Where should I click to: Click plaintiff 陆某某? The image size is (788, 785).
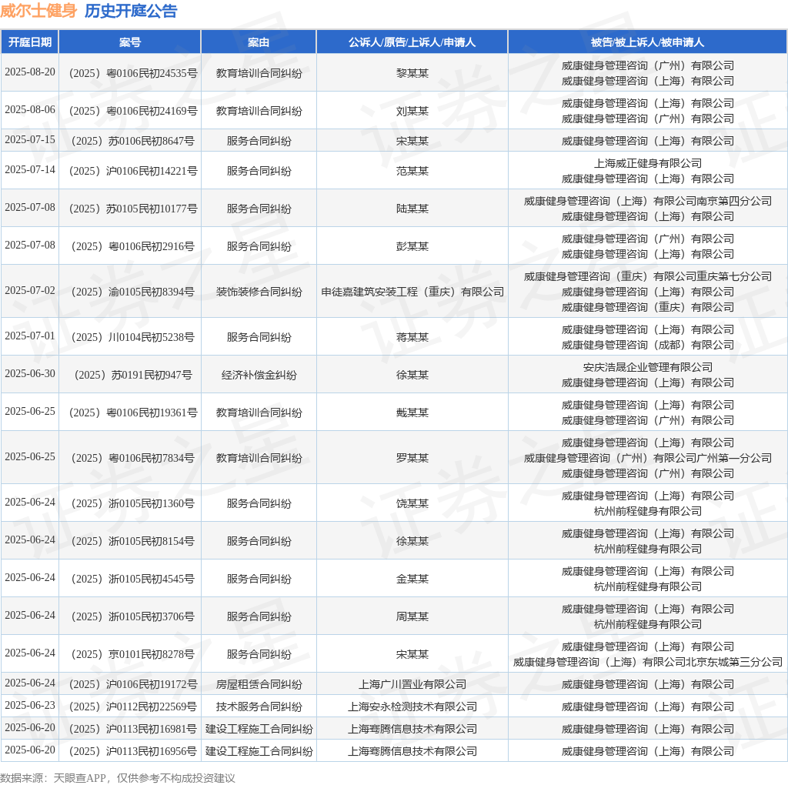click(412, 209)
